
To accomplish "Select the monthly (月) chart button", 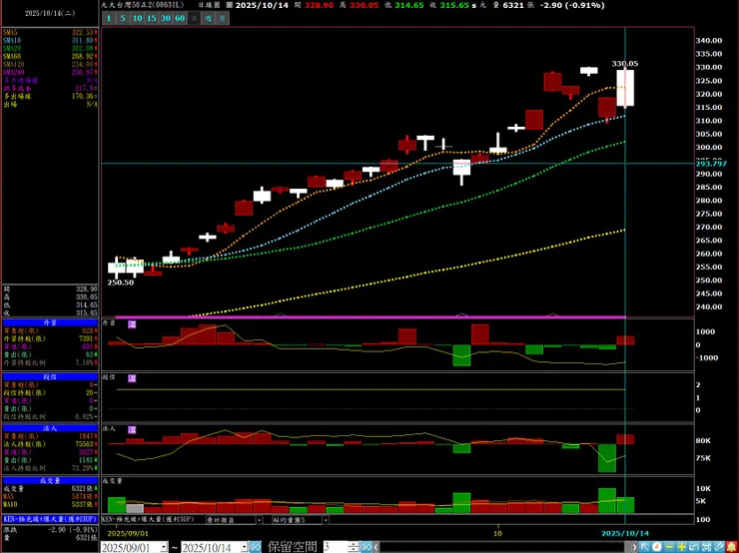I will [222, 18].
